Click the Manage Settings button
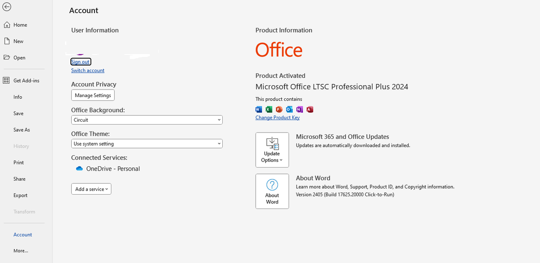The height and width of the screenshot is (263, 540). point(93,95)
